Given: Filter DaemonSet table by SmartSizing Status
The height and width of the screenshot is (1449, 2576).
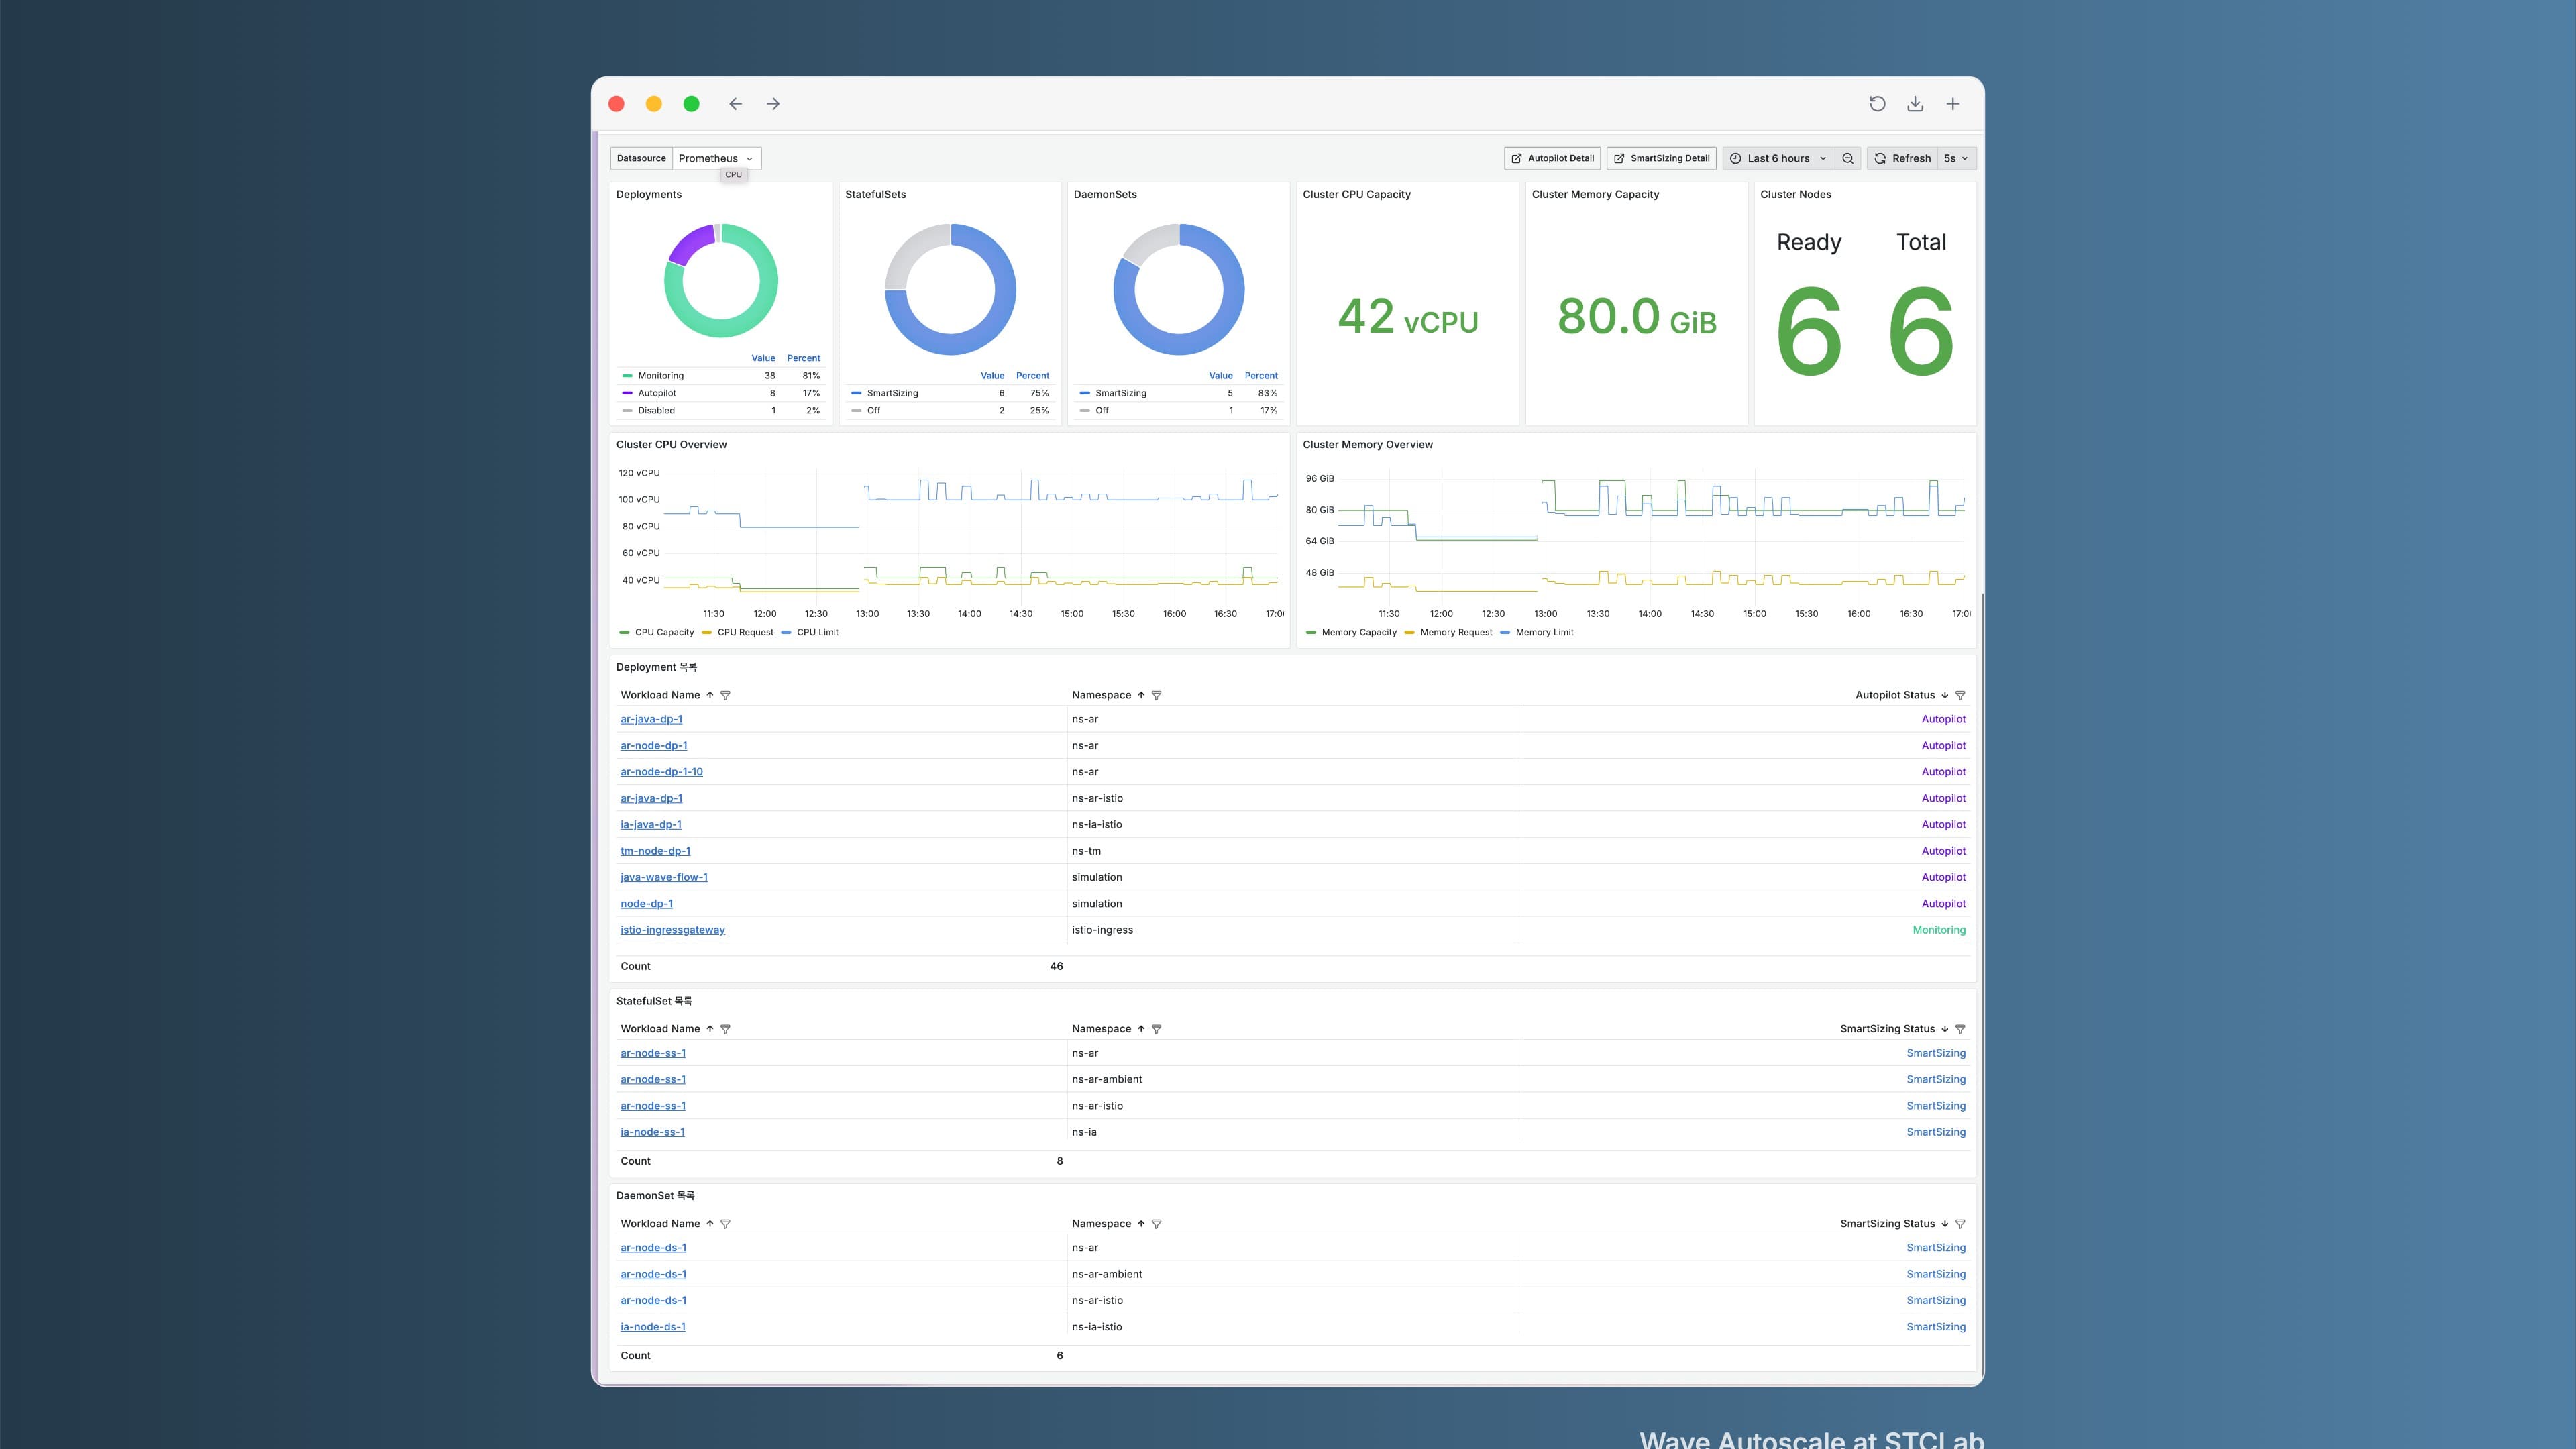Looking at the screenshot, I should pyautogui.click(x=1960, y=1224).
